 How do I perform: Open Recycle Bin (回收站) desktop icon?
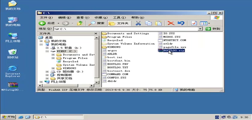(x=13, y=54)
